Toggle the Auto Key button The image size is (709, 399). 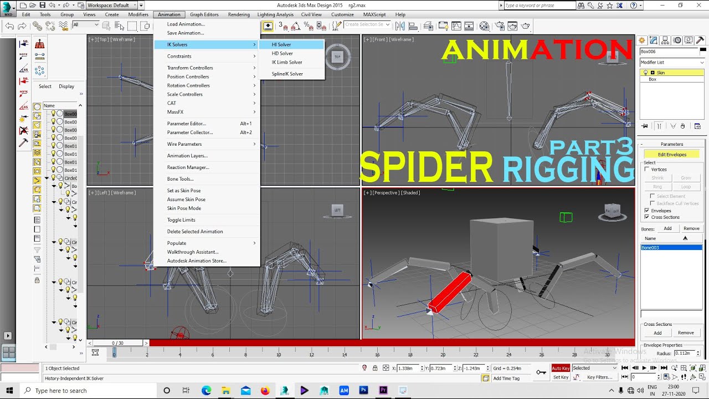561,368
